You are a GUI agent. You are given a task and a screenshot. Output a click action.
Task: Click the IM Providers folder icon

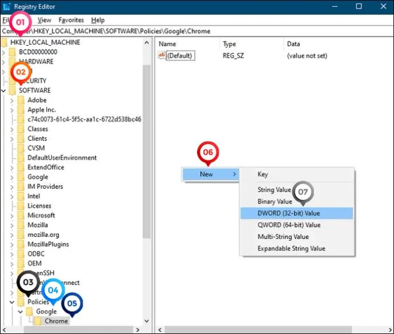pyautogui.click(x=21, y=187)
